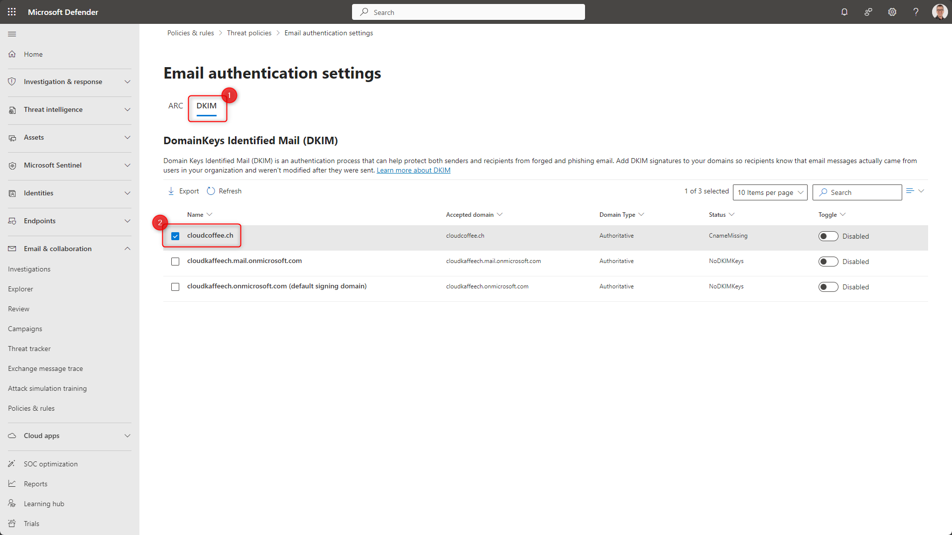Go to Threat policies breadcrumb

249,33
